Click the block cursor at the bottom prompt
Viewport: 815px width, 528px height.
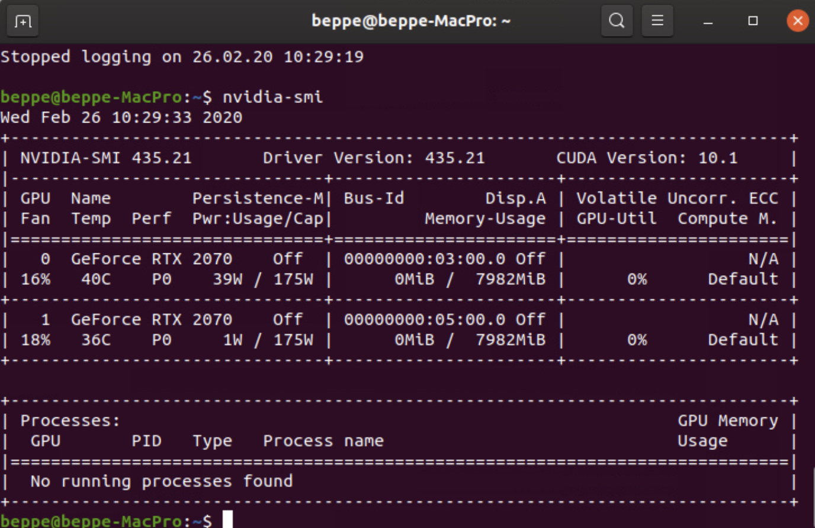tap(227, 520)
